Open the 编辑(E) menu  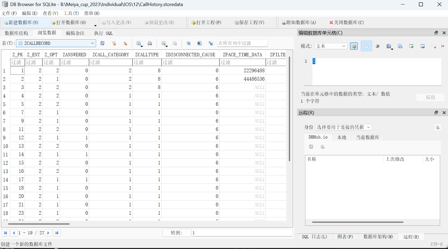[30, 13]
